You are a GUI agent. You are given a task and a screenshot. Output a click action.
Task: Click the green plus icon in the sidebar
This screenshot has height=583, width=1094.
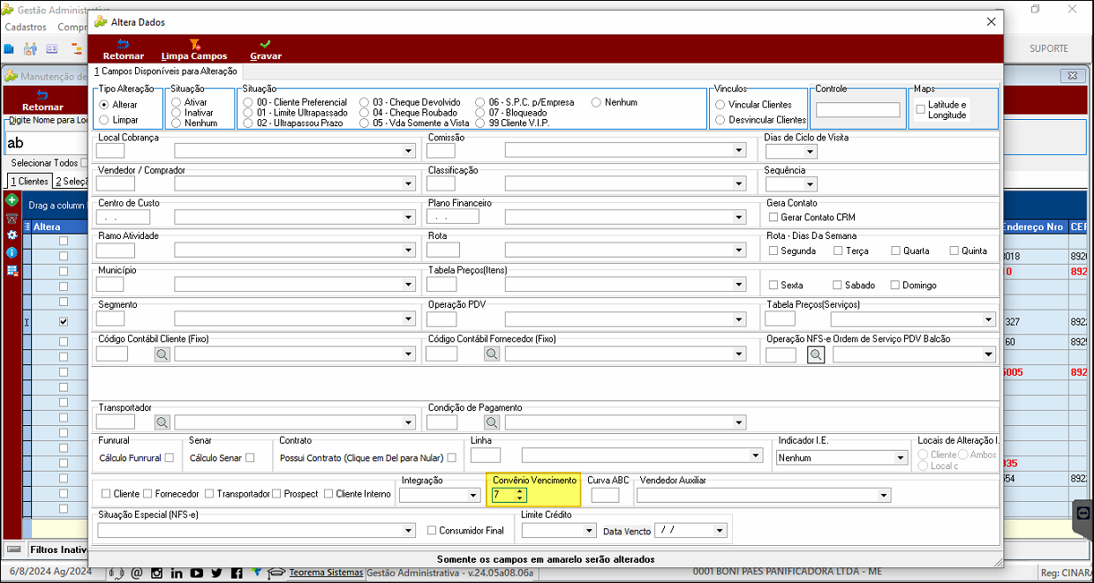pyautogui.click(x=11, y=201)
